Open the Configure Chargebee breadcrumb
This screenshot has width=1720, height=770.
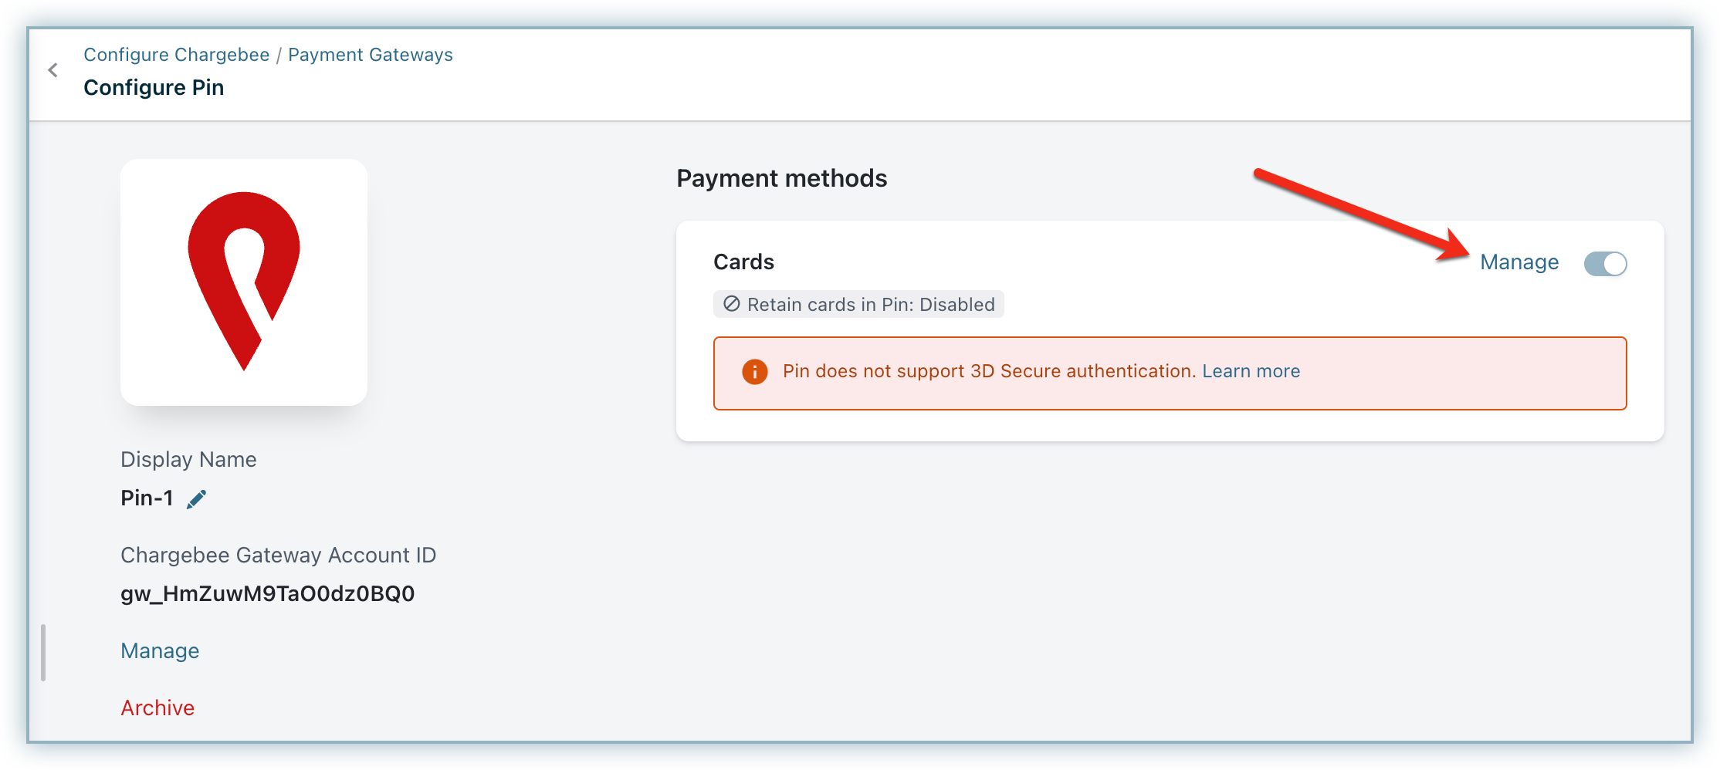click(x=176, y=55)
